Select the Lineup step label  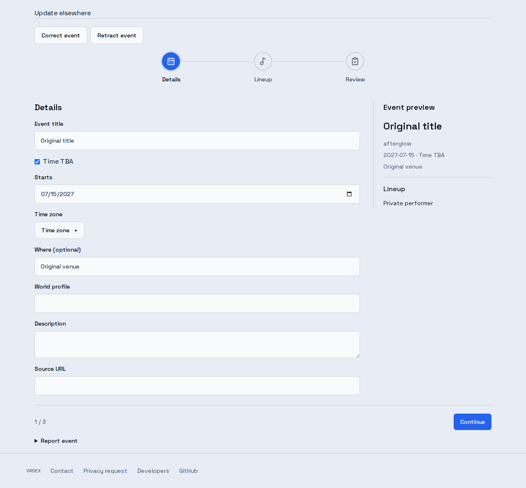click(263, 79)
